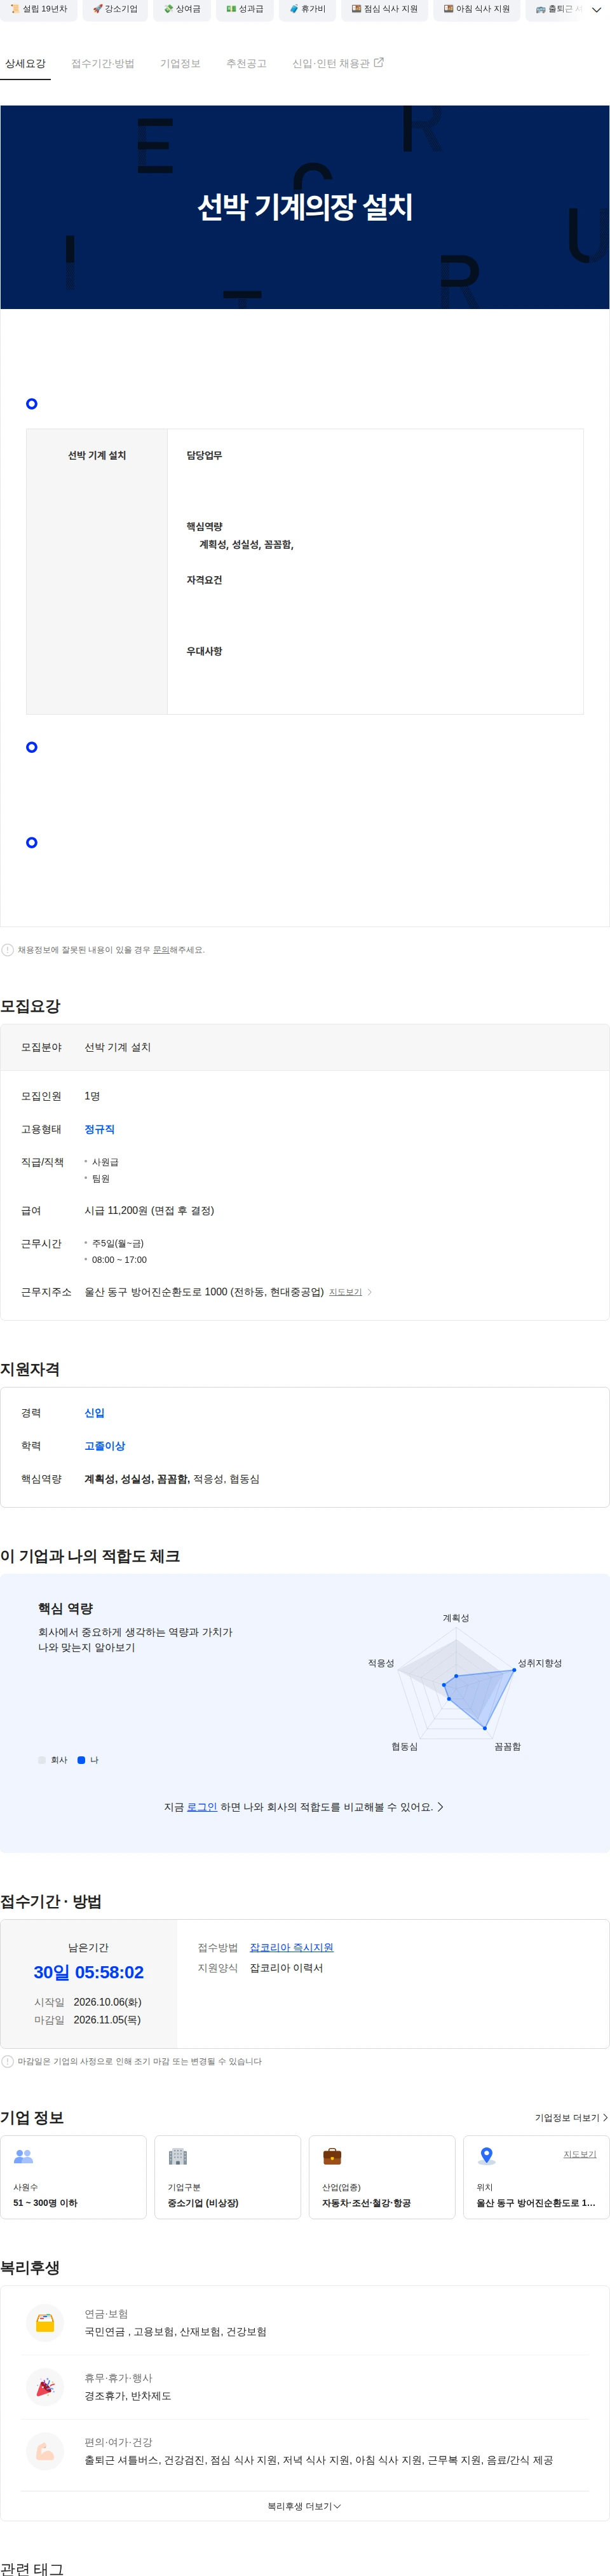Image resolution: width=610 pixels, height=2576 pixels.
Task: Click the 시작일 2026.10.06(화) date
Action: click(107, 2002)
